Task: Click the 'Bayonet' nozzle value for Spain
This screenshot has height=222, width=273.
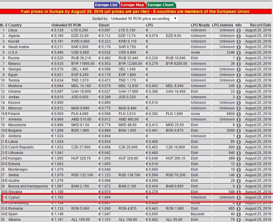Action: click(198, 214)
